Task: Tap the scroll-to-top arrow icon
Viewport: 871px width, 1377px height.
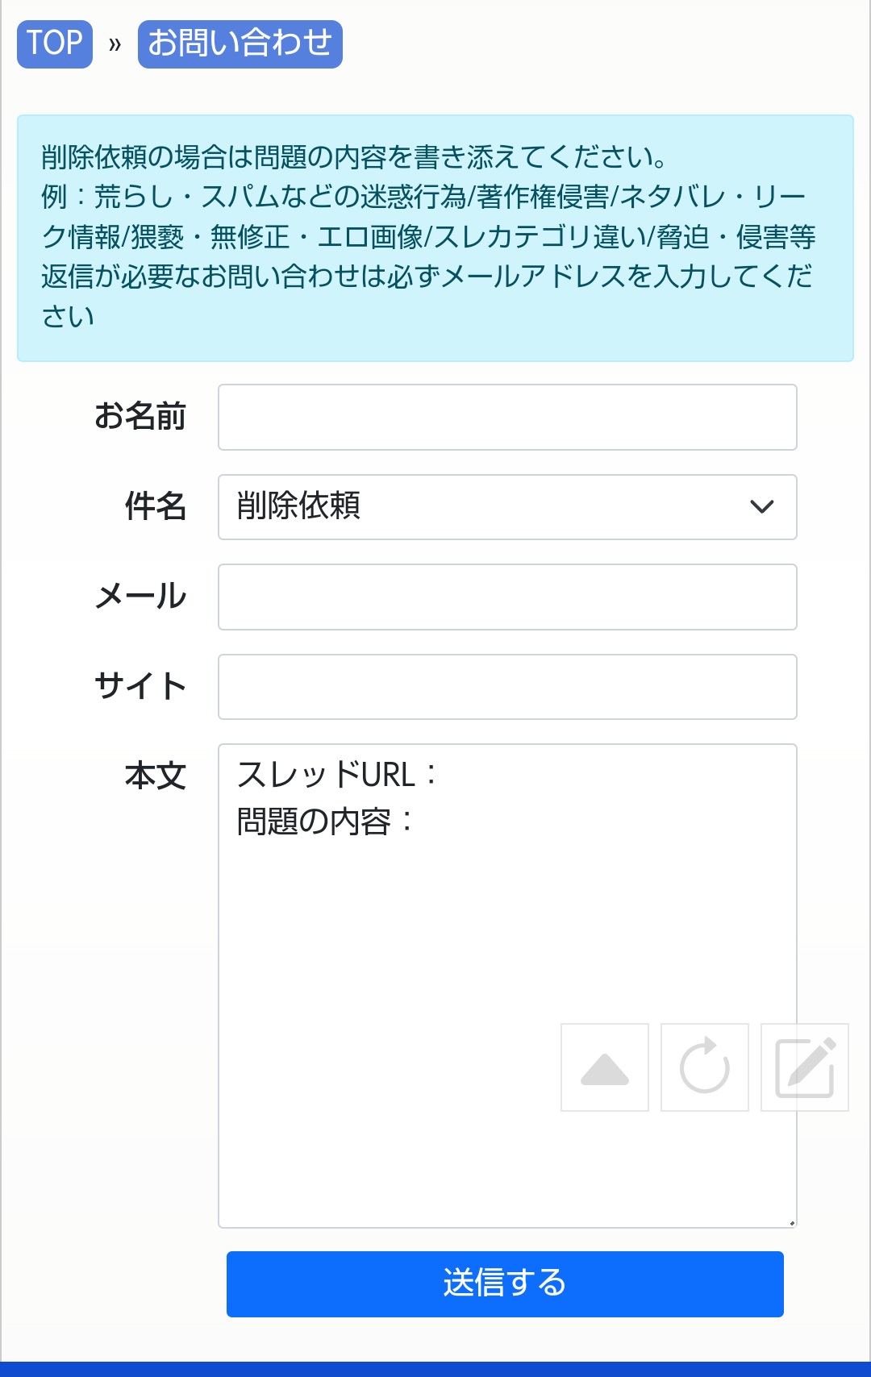Action: [x=605, y=1067]
